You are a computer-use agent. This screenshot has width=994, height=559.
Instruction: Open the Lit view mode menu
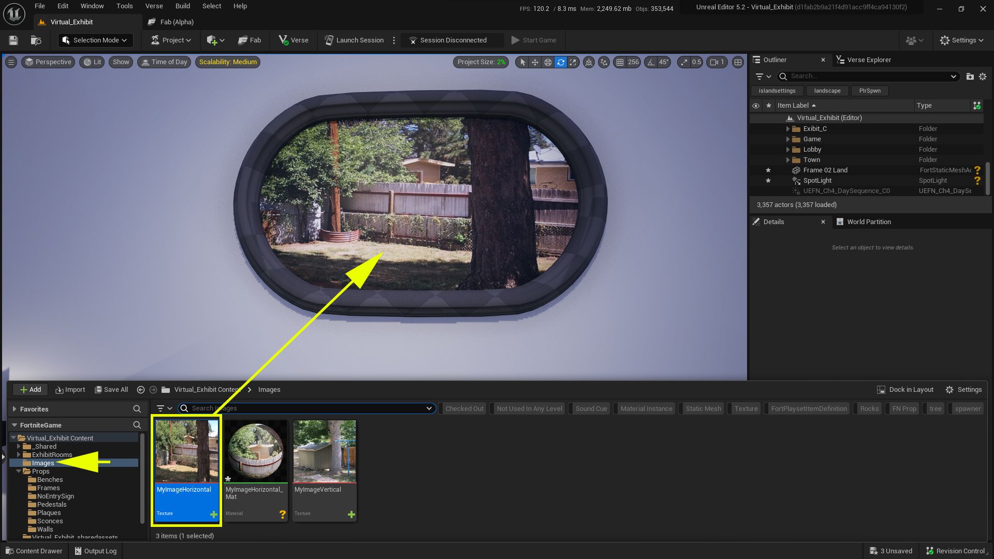(92, 62)
